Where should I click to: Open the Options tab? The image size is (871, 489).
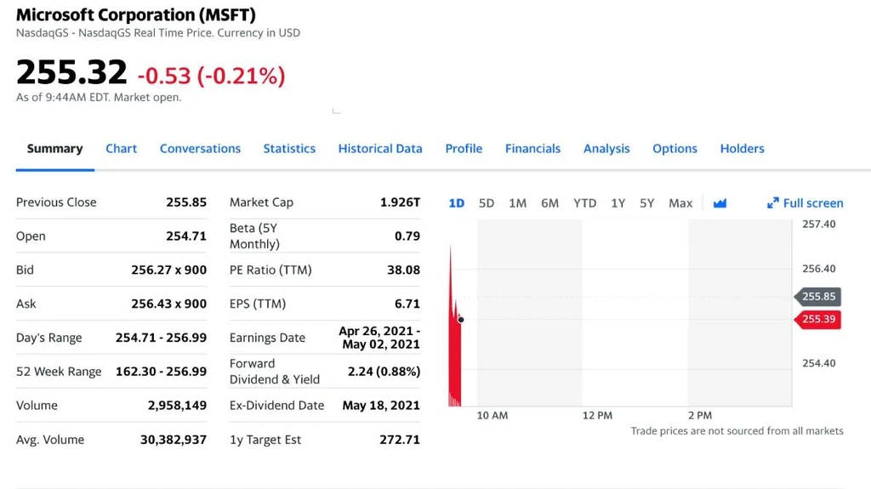point(675,149)
